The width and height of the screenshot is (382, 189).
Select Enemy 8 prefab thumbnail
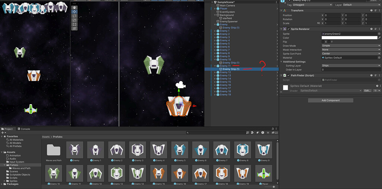(242, 150)
